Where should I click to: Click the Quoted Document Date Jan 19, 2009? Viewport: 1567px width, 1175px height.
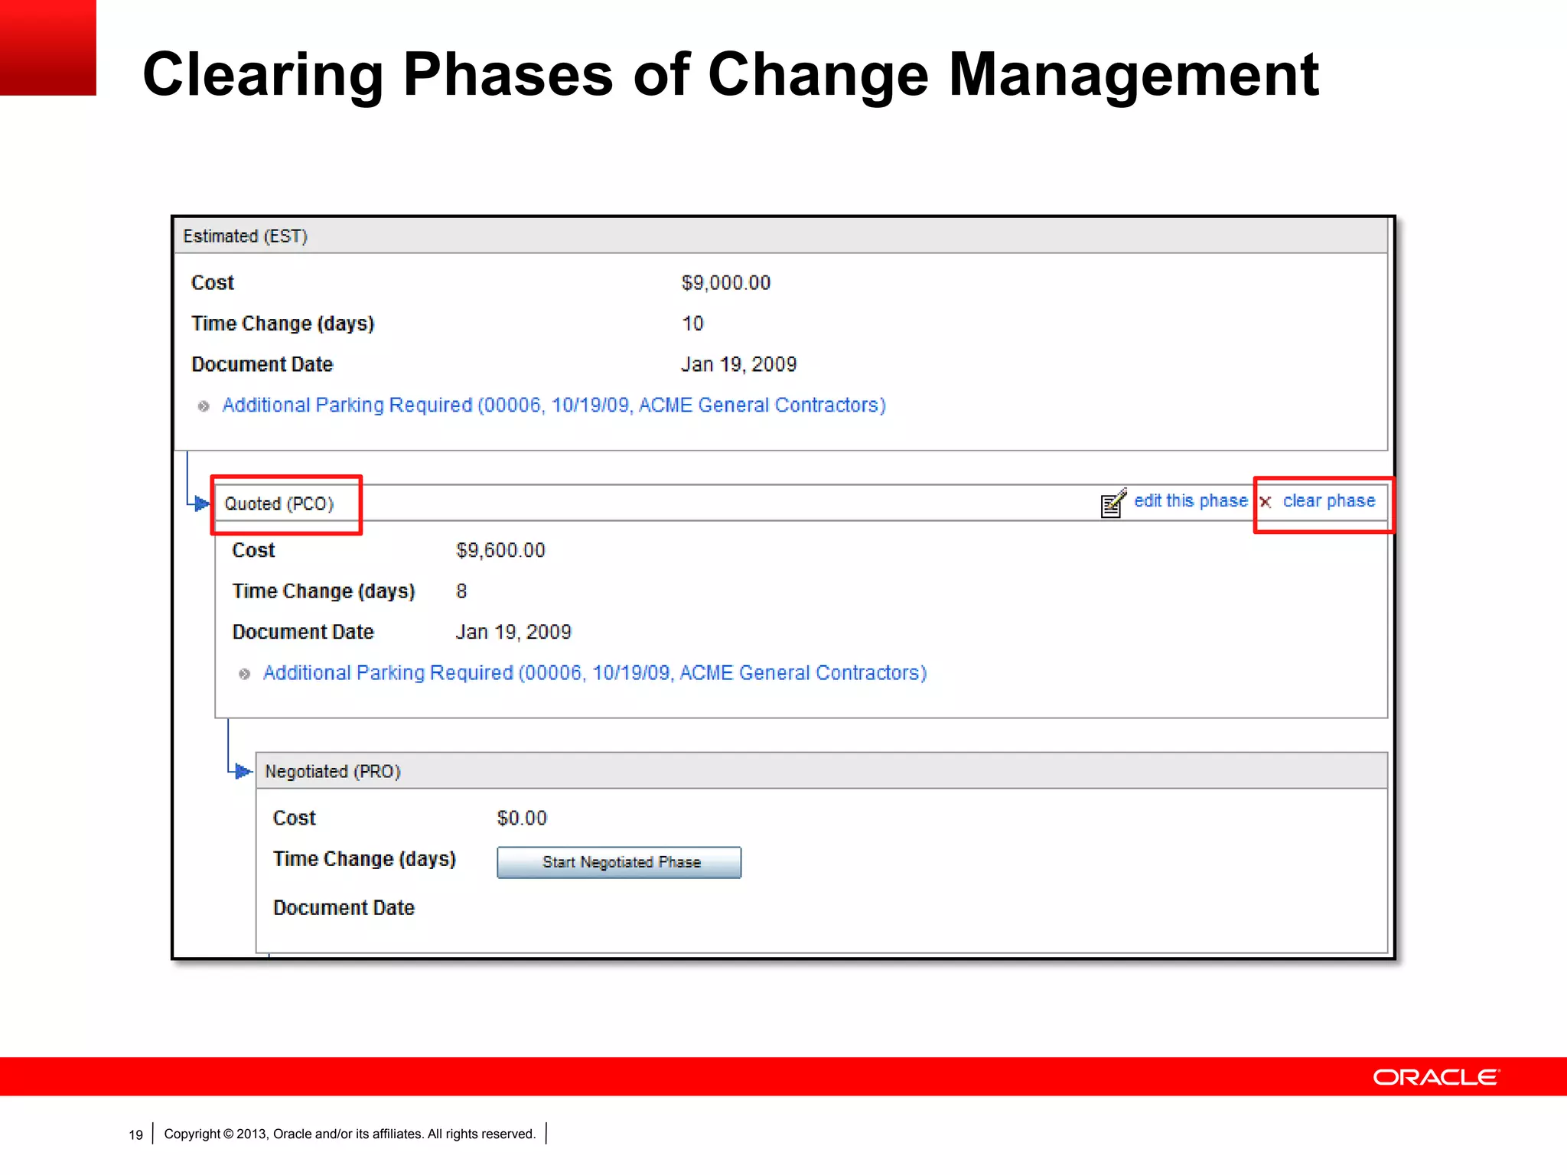pos(513,632)
